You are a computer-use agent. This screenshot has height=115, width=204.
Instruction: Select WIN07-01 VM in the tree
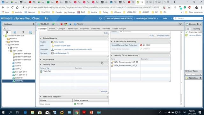19,78
